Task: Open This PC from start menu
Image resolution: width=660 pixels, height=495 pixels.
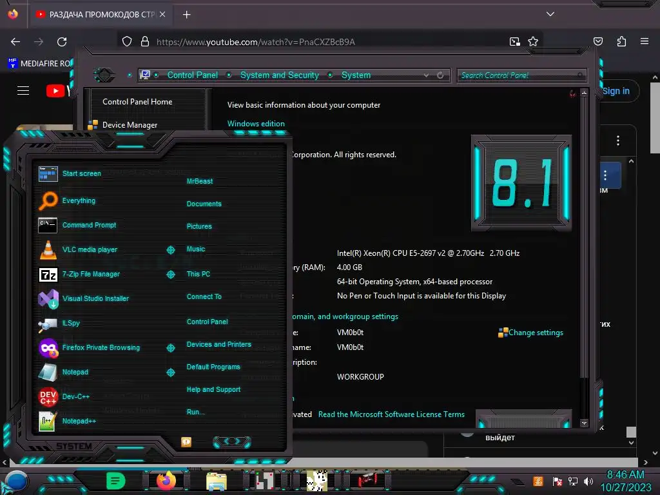Action: tap(199, 274)
